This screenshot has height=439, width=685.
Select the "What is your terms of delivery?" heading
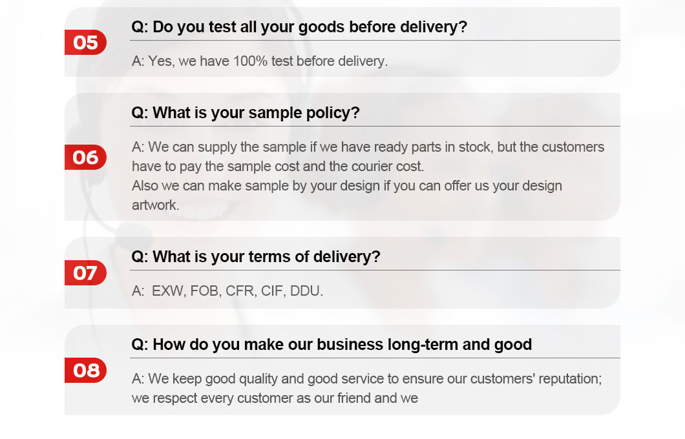tap(256, 257)
